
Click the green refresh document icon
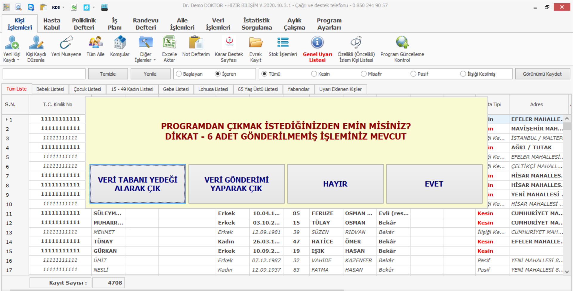[x=74, y=7]
